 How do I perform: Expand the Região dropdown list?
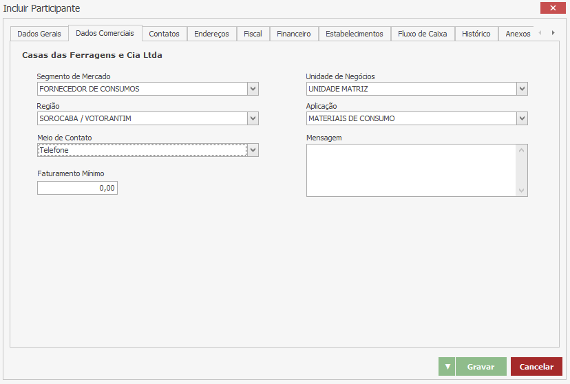point(253,118)
